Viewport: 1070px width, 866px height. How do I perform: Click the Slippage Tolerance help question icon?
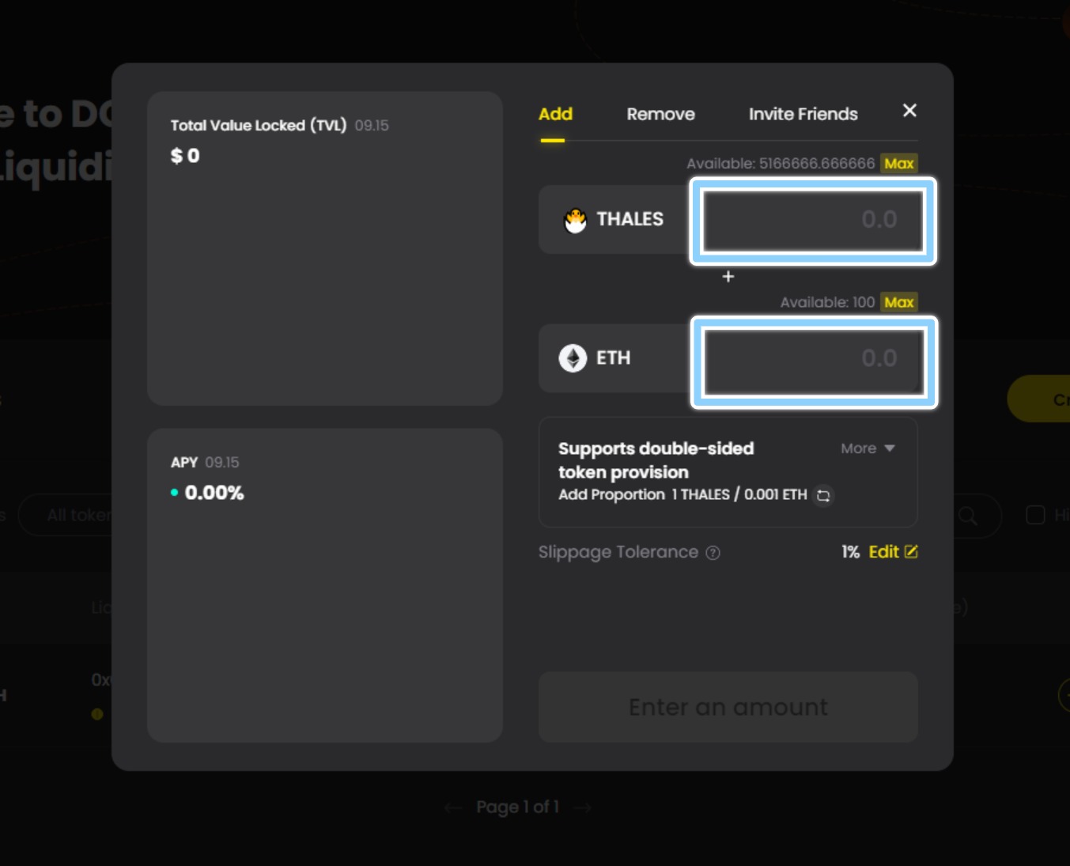tap(713, 553)
